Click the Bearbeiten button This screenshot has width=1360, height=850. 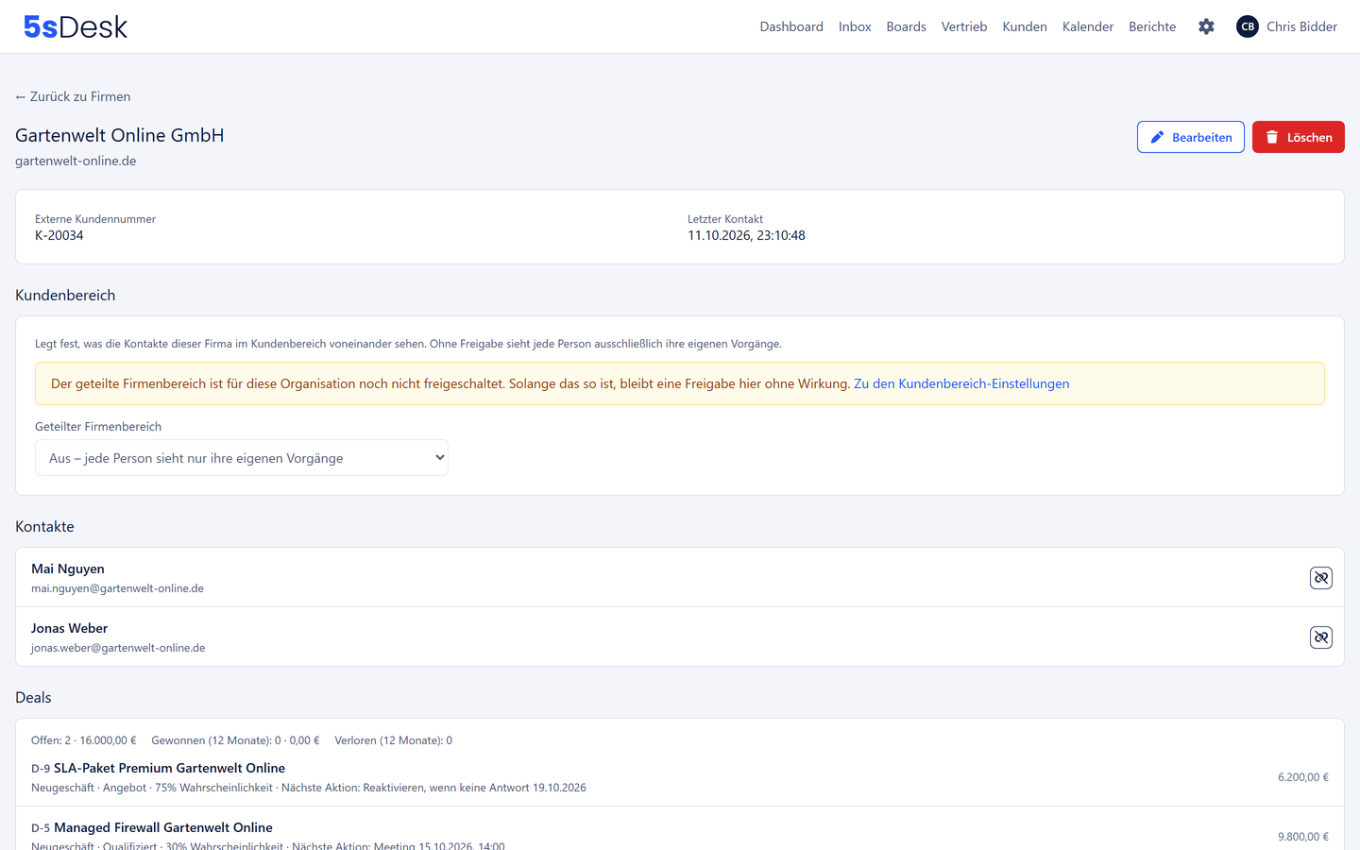click(1191, 137)
